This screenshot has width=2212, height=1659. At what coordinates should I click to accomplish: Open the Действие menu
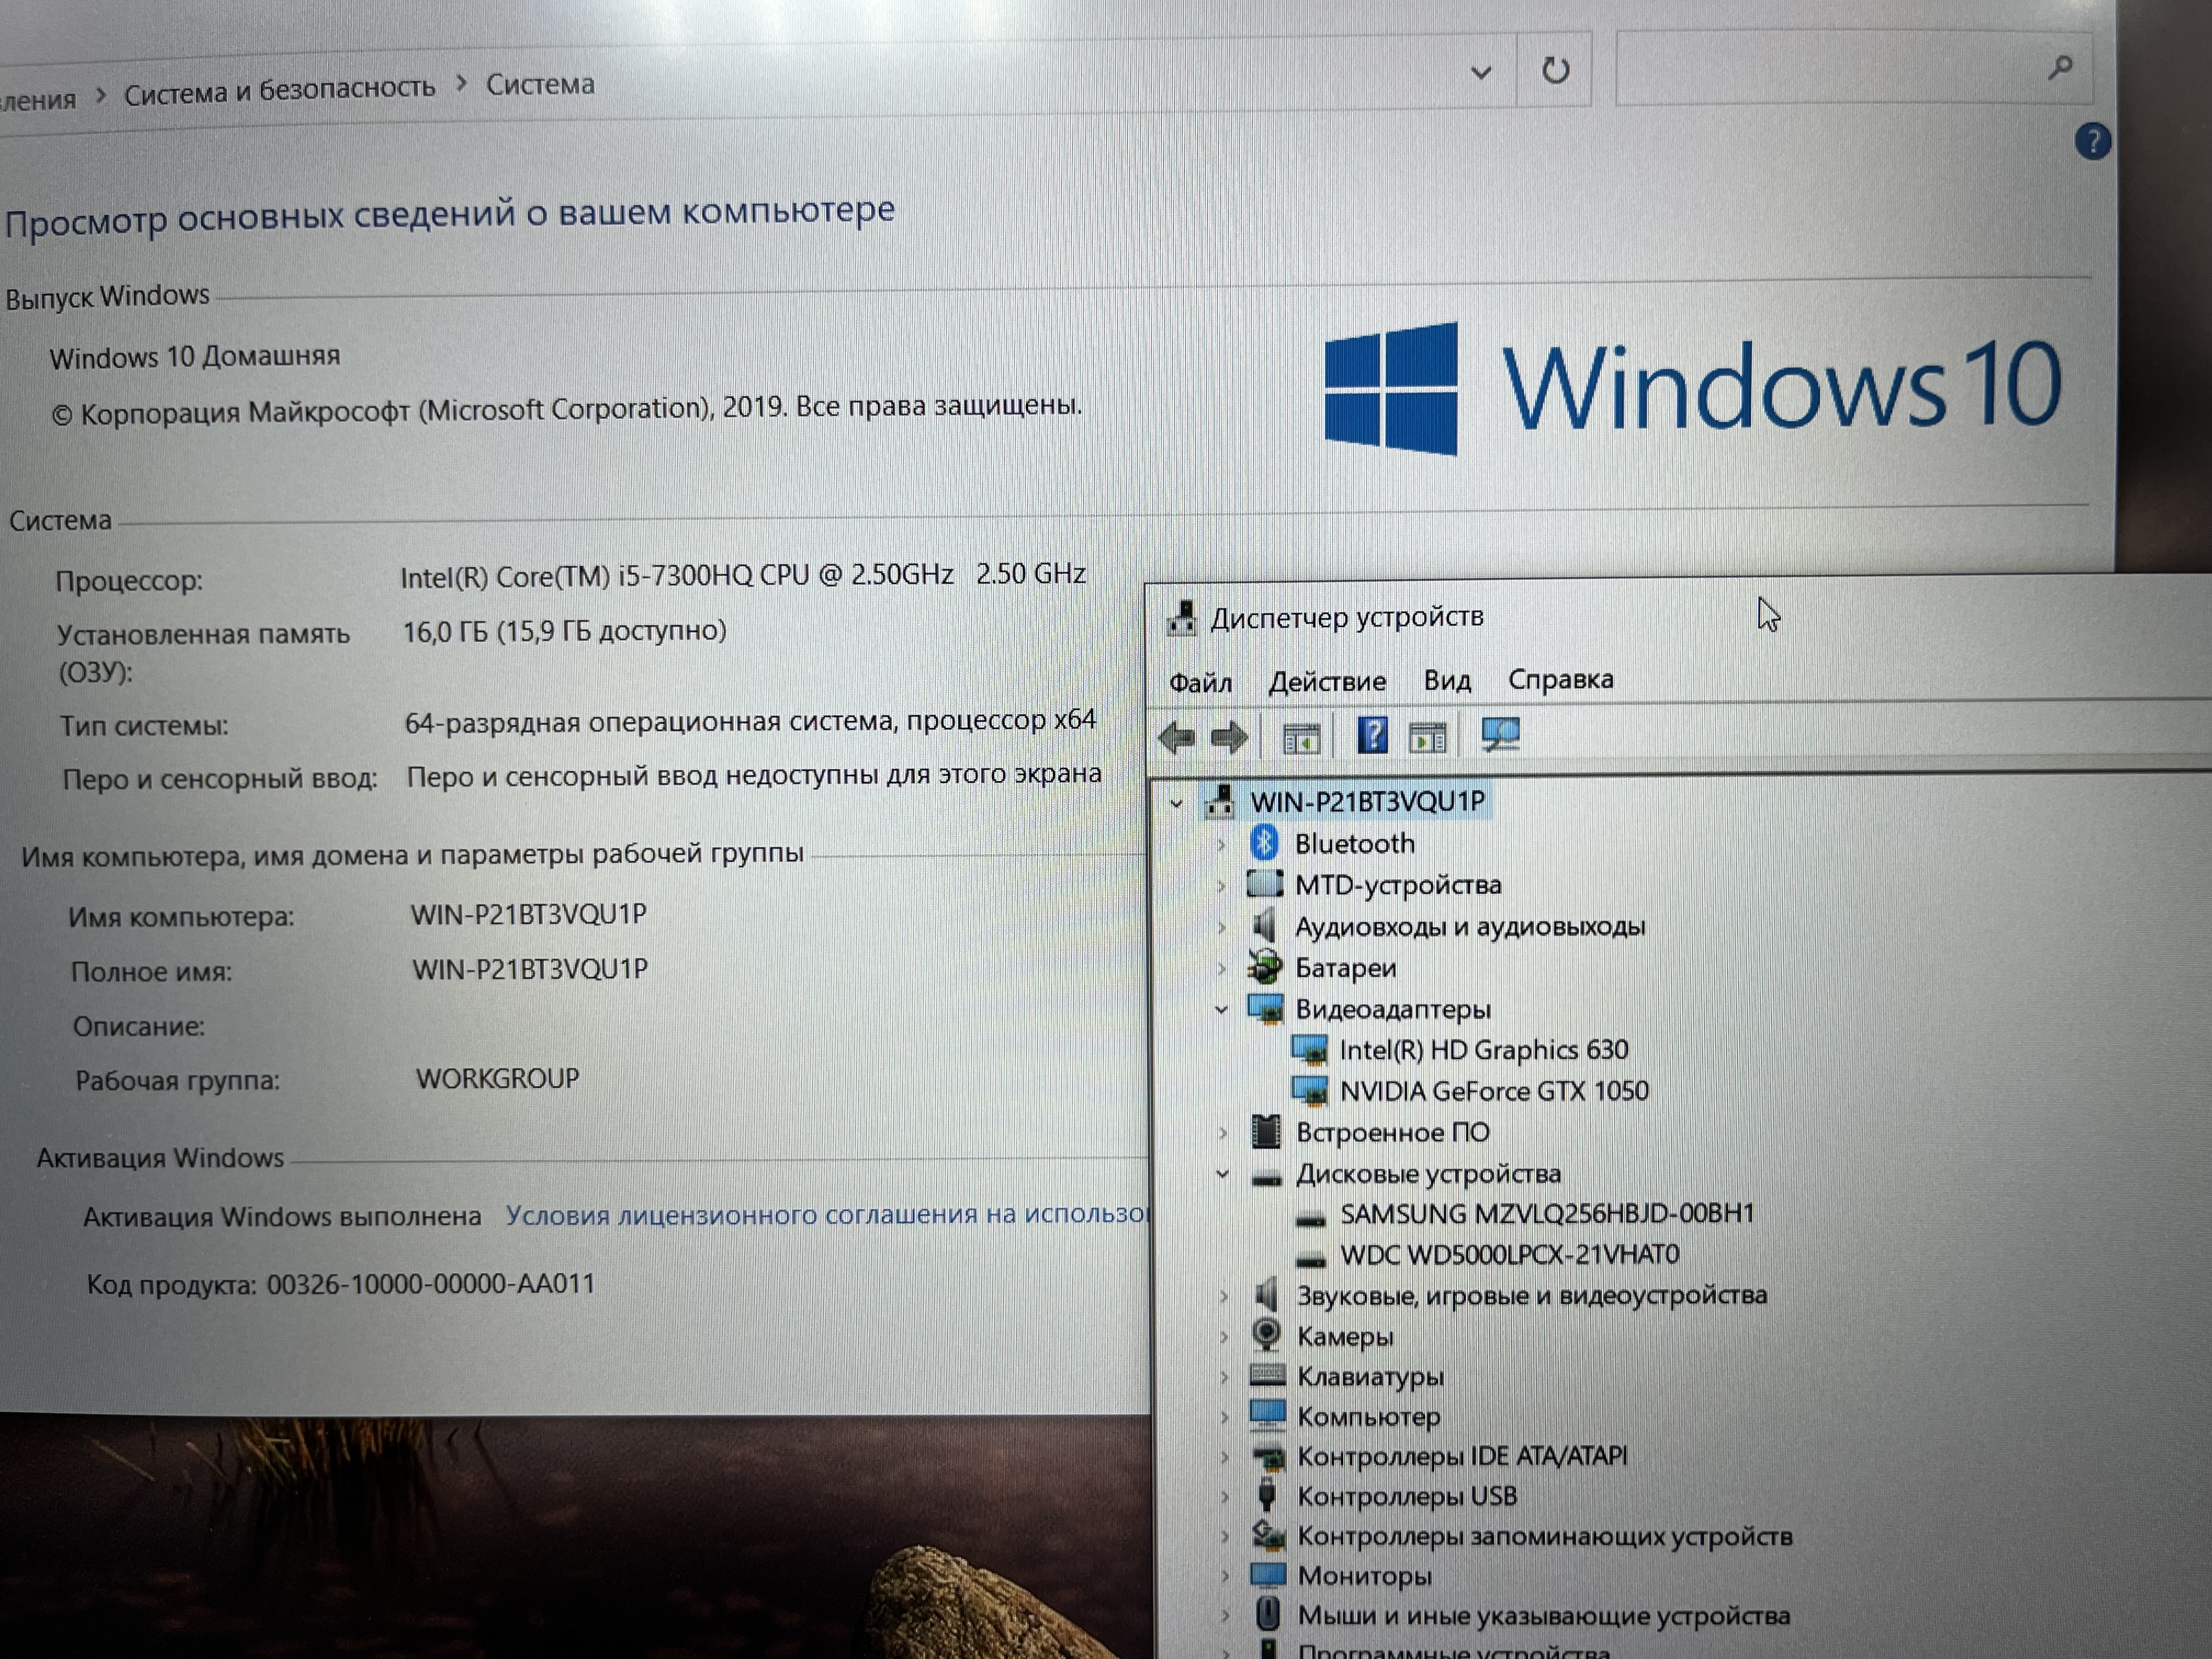(1327, 681)
